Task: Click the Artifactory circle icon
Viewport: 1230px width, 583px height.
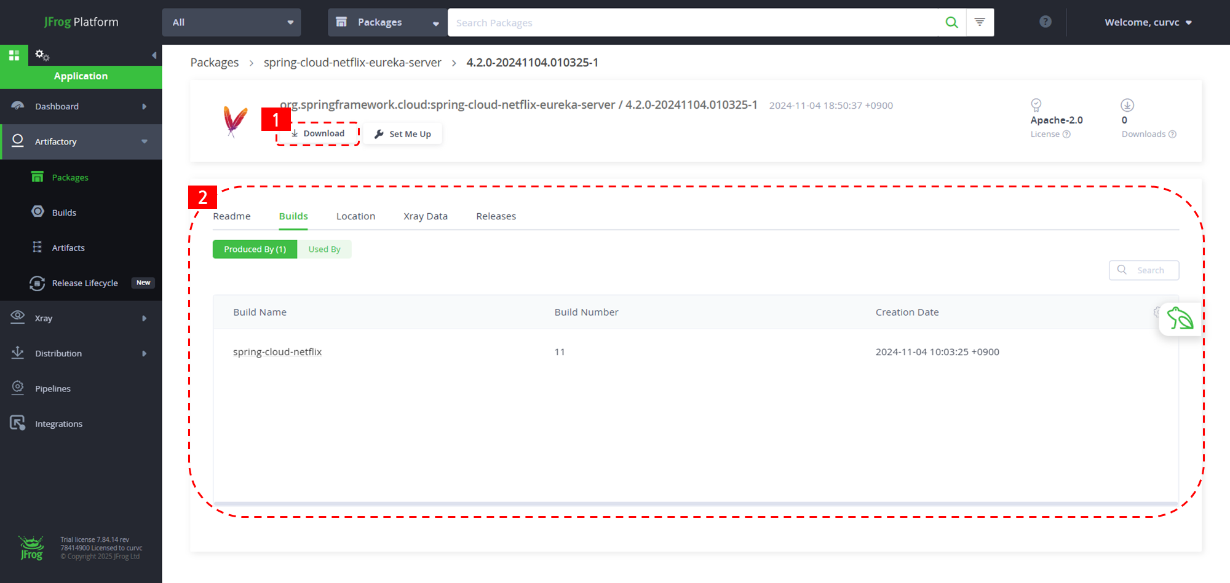Action: pos(18,141)
